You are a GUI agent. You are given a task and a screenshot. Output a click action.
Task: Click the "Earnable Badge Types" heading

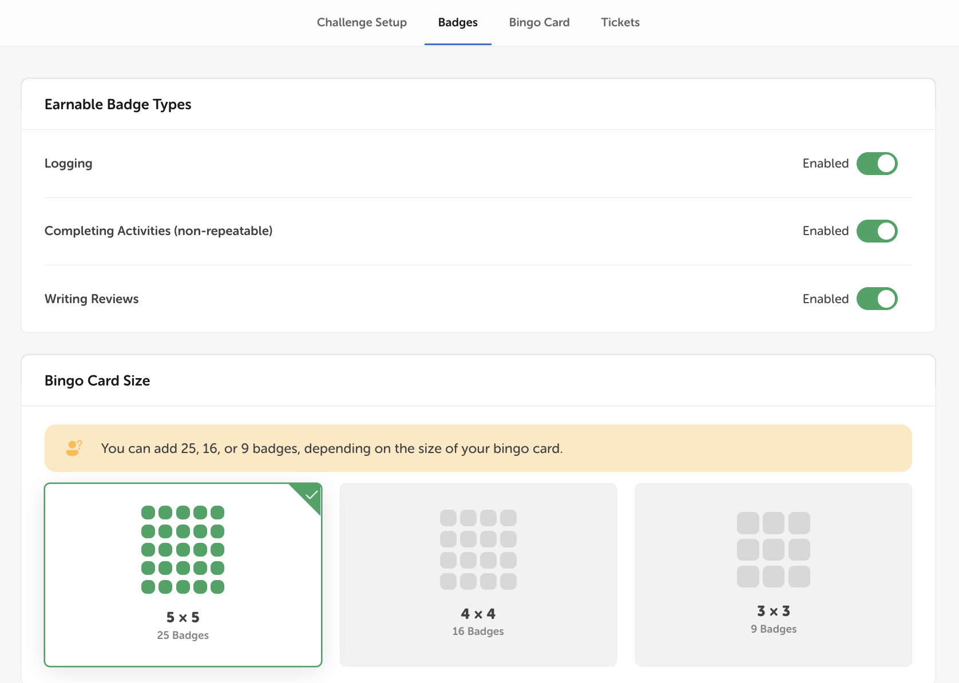118,104
